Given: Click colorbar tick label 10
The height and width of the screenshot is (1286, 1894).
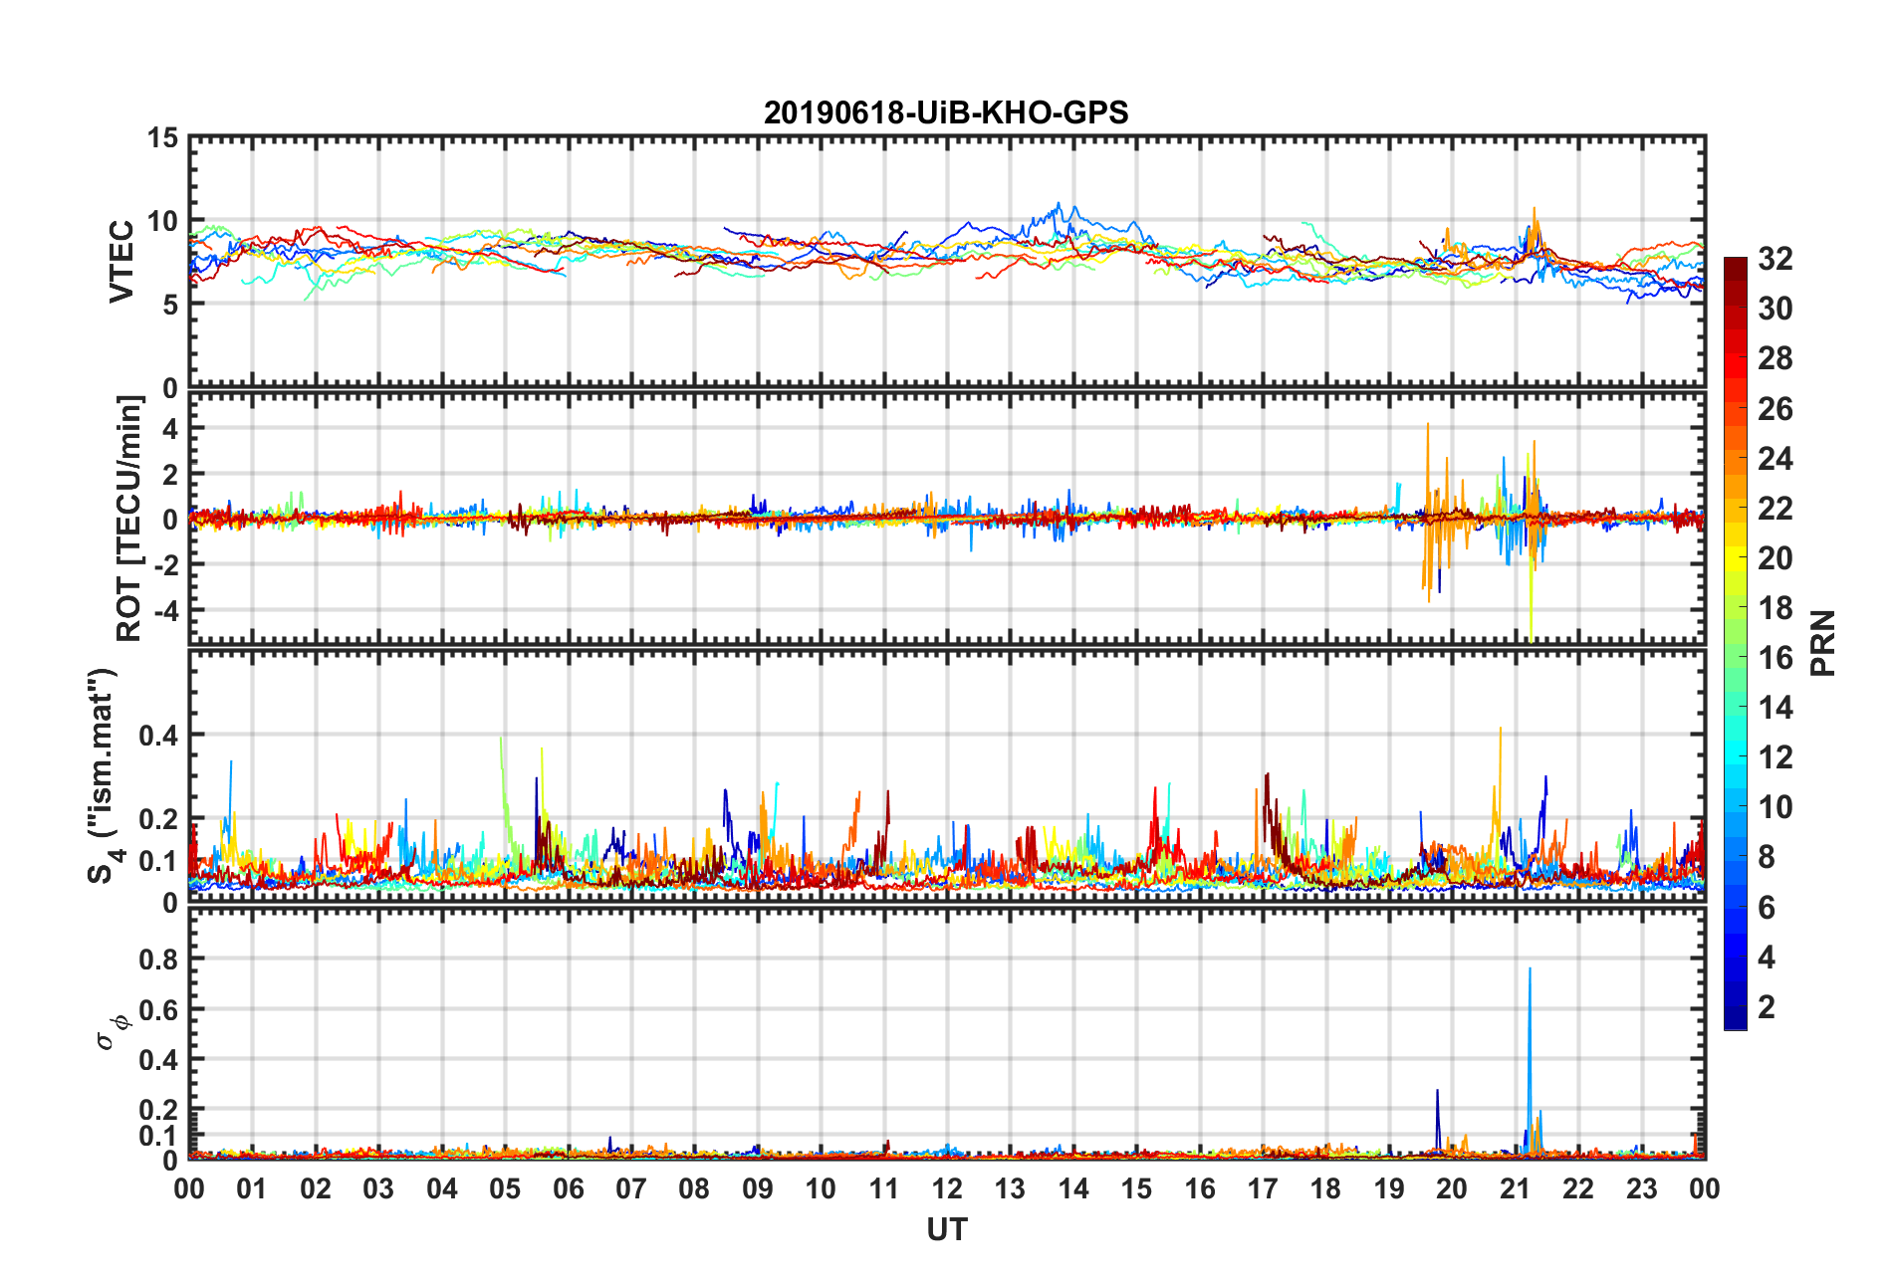Looking at the screenshot, I should click(x=1775, y=807).
